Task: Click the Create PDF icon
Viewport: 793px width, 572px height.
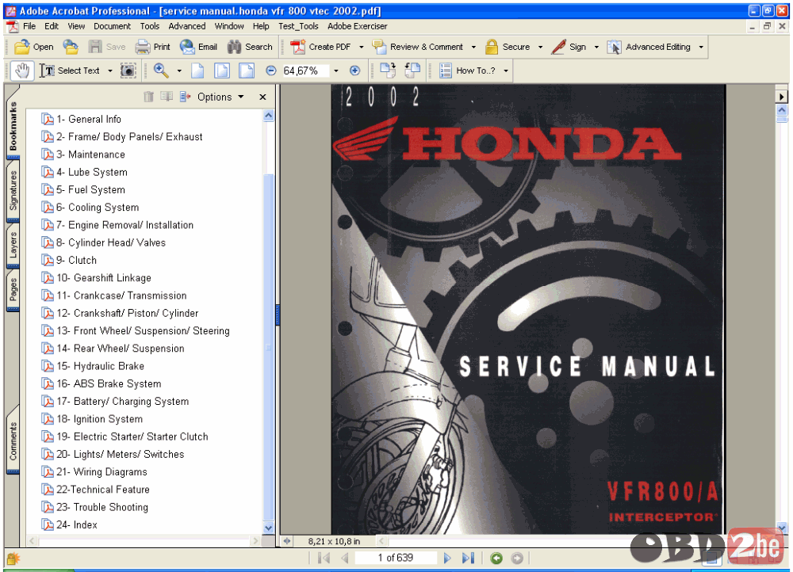Action: point(297,47)
